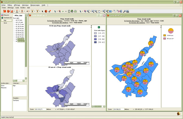Screen dimensions: 183x119
Task: Expand the Territoire (H) dimension
Action: 6,18
